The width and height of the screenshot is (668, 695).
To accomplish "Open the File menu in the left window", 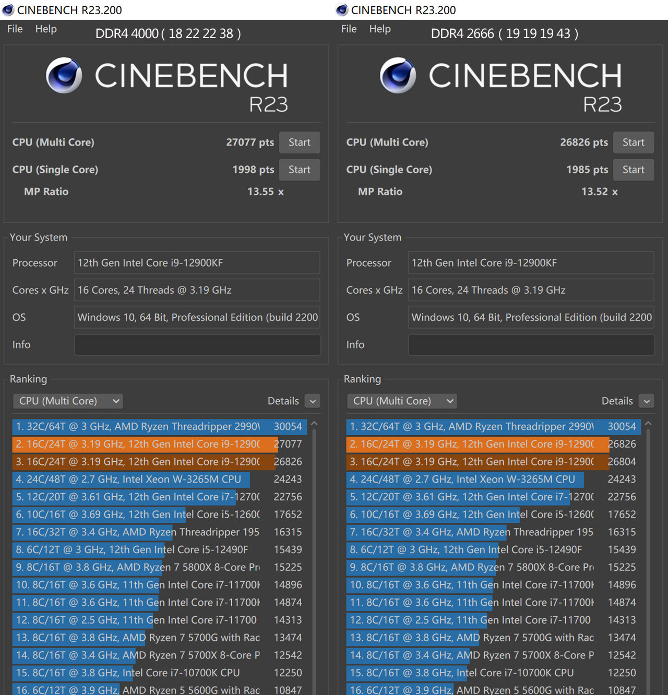I will [15, 29].
